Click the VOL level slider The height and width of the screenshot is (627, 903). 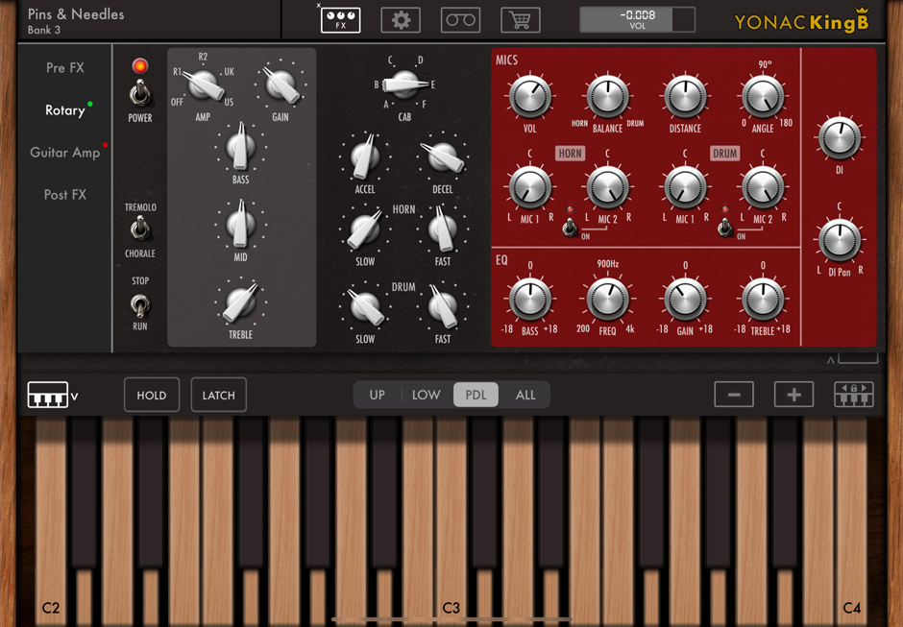tap(637, 19)
